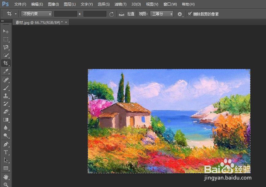266x187 pixels.
Task: Click the Photoshop Ps logo
Action: point(6,4)
